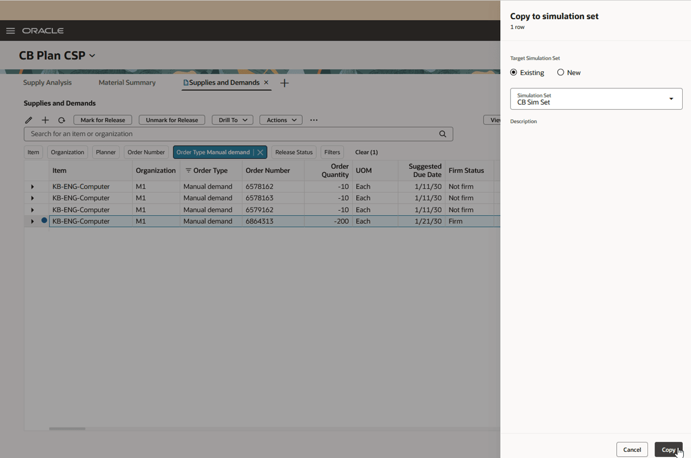Click the Order Number filter chip
Viewport: 691px width, 458px height.
(146, 152)
